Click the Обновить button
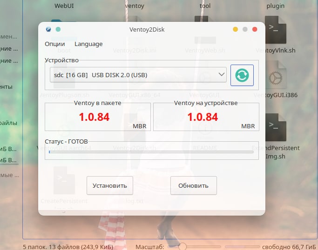318x250 pixels. [x=194, y=185]
